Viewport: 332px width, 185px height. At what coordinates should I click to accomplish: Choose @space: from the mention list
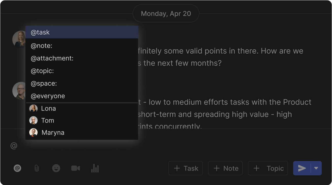tap(81, 83)
